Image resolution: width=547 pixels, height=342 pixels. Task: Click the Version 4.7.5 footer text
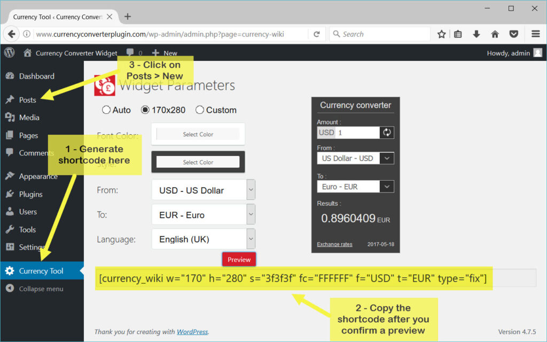click(x=517, y=331)
